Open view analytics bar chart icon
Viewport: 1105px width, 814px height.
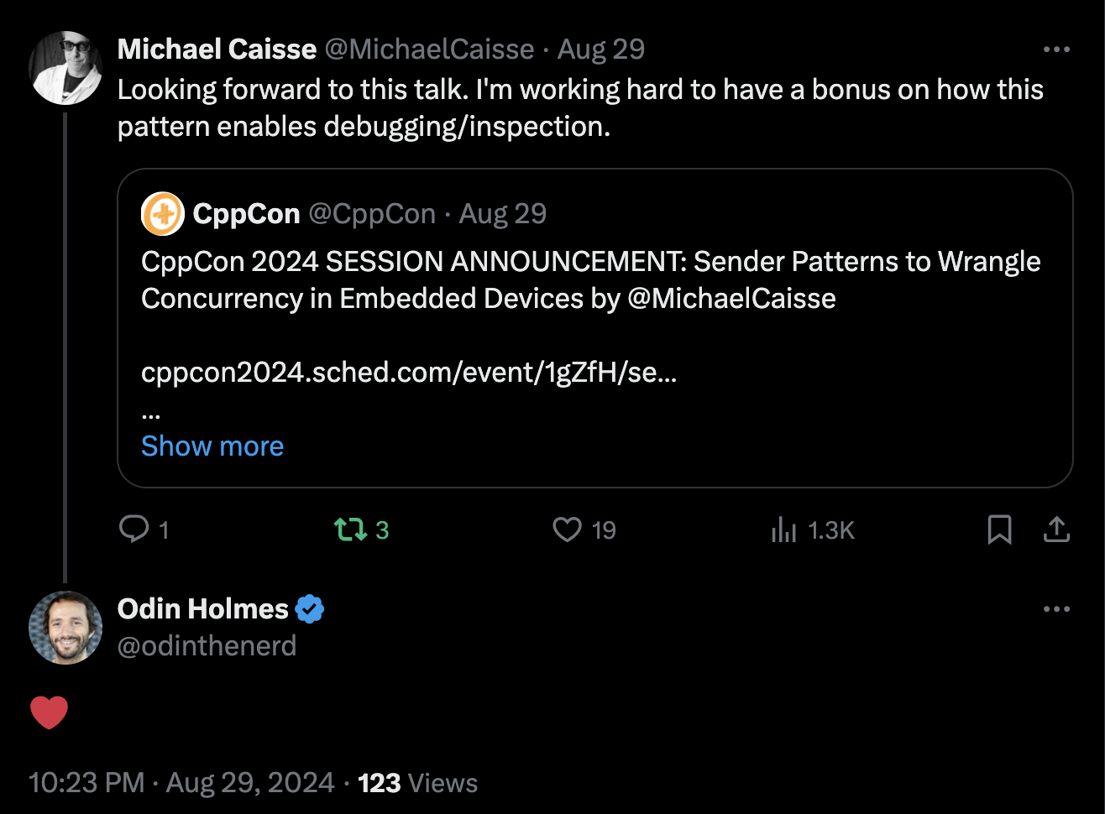click(783, 530)
